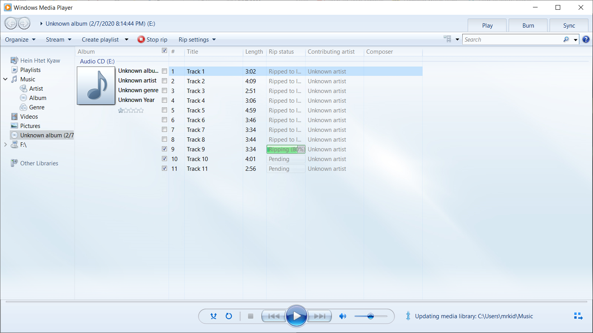Screen dimensions: 593x333
Task: Click the Composer column header
Action: (x=393, y=52)
